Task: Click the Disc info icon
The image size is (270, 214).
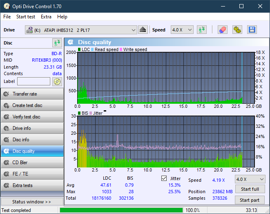Action: [7, 140]
